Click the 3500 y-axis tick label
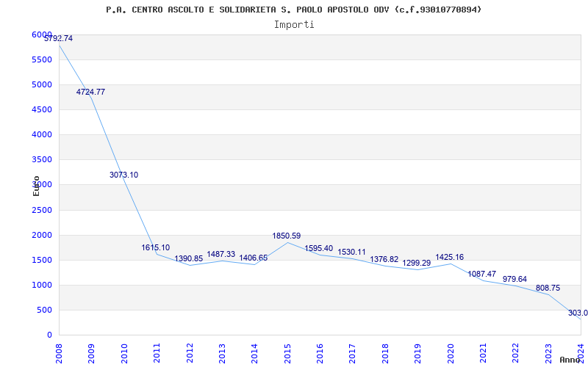588x367 pixels. tap(42, 159)
